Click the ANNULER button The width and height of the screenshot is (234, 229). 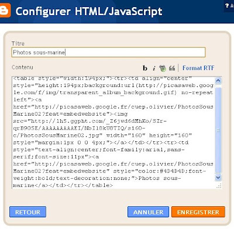pyautogui.click(x=148, y=212)
